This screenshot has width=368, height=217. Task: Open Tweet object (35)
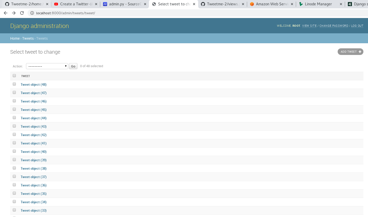(34, 194)
